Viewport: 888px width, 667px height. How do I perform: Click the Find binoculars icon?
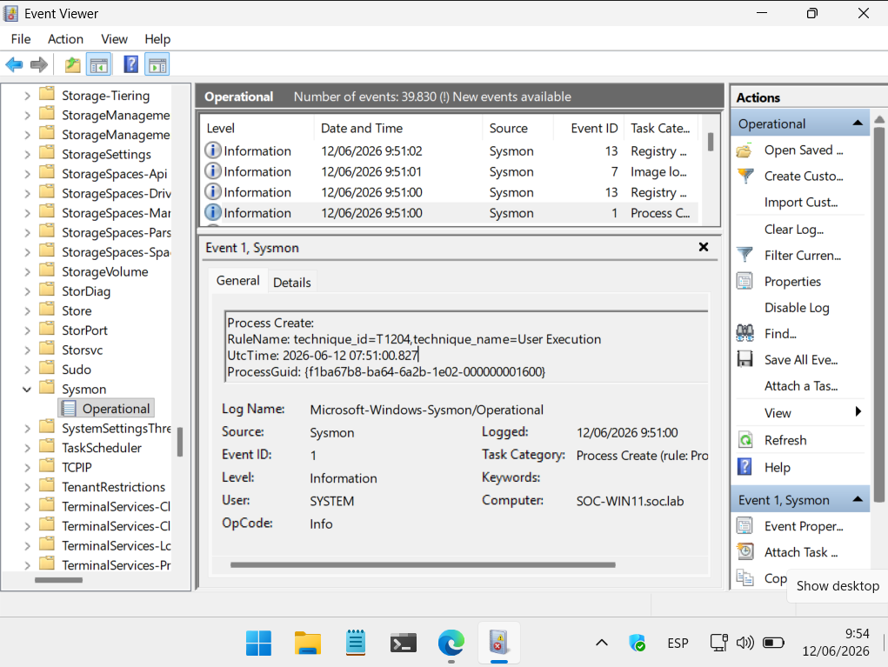pos(744,334)
